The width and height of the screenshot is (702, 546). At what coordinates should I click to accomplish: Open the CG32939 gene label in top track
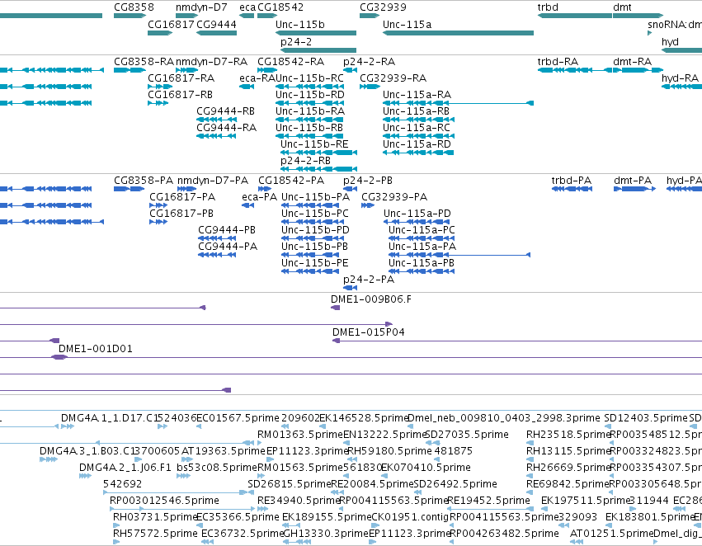point(384,7)
